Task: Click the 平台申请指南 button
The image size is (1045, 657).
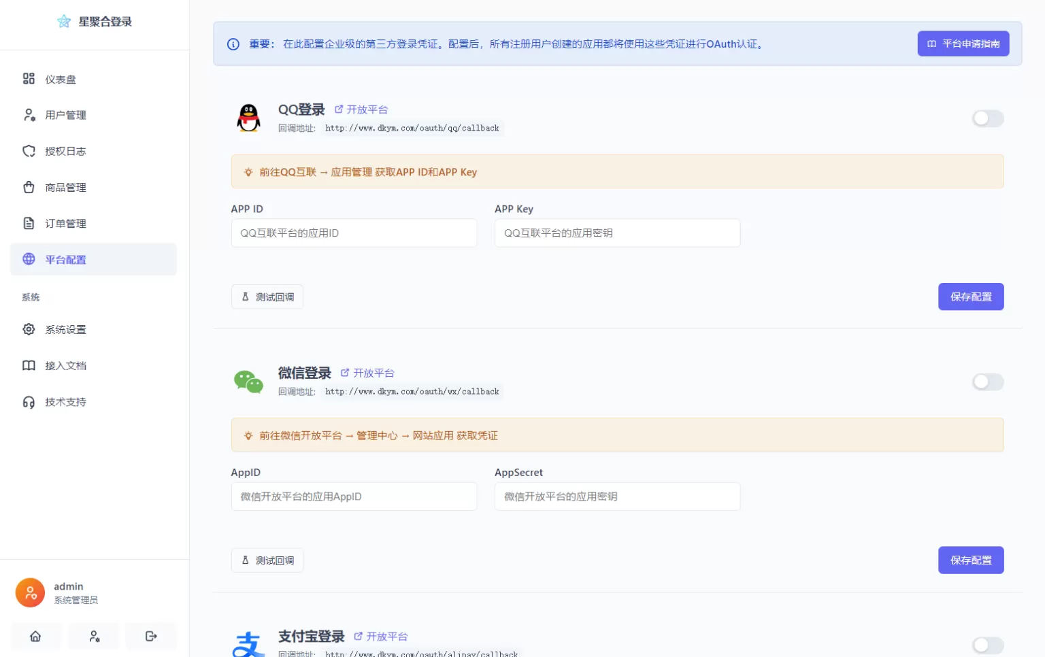Action: pos(963,44)
